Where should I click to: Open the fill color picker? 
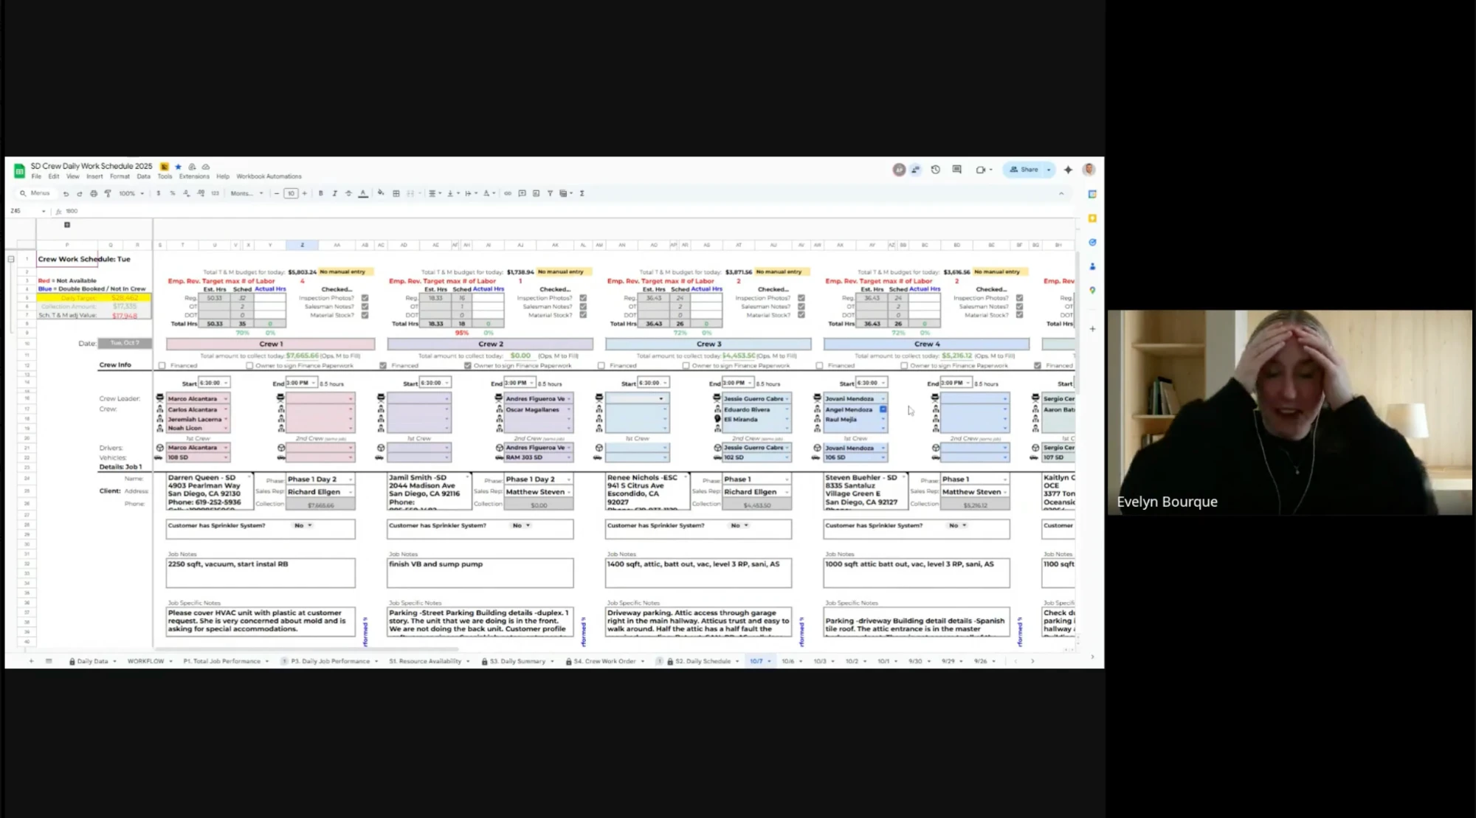pyautogui.click(x=381, y=193)
